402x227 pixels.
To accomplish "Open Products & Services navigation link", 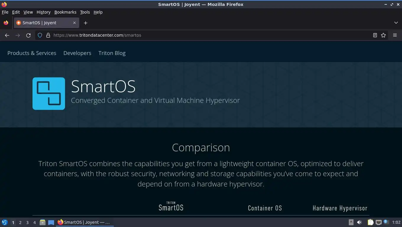I will click(x=32, y=53).
